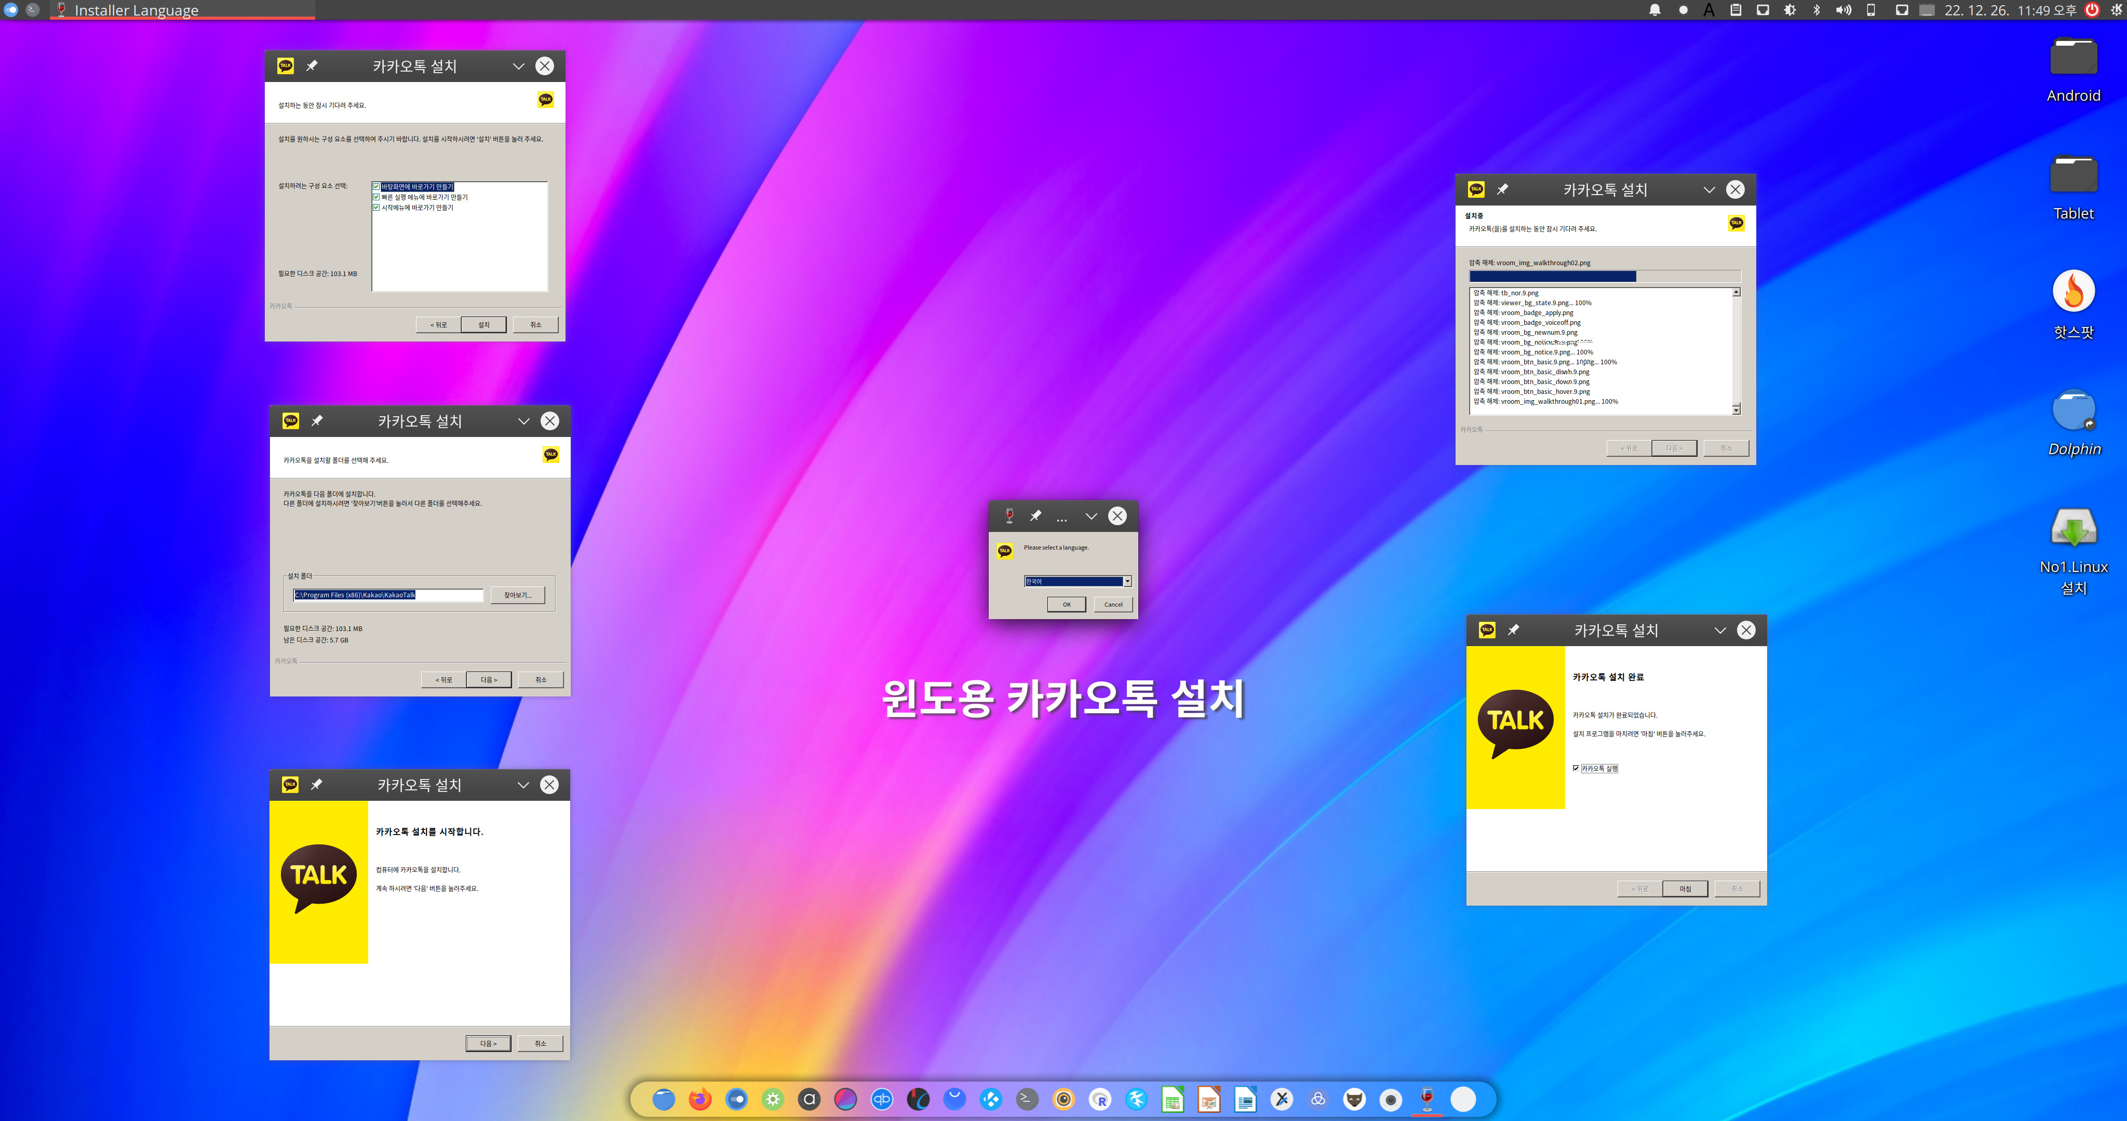2127x1121 pixels.
Task: Launch Kodi from the dock
Action: point(991,1100)
